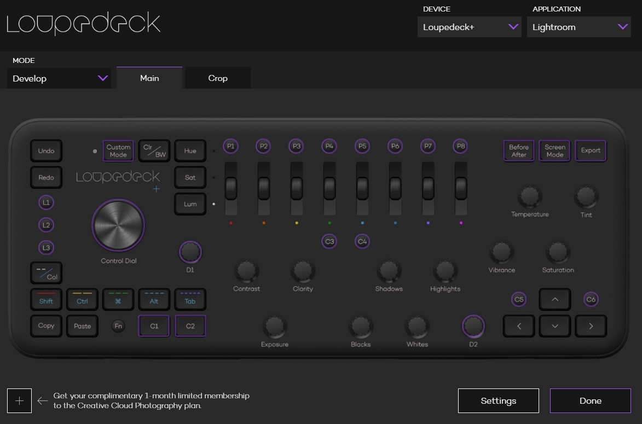Open the Application dropdown showing Lightroom
The image size is (642, 424).
[x=579, y=27]
